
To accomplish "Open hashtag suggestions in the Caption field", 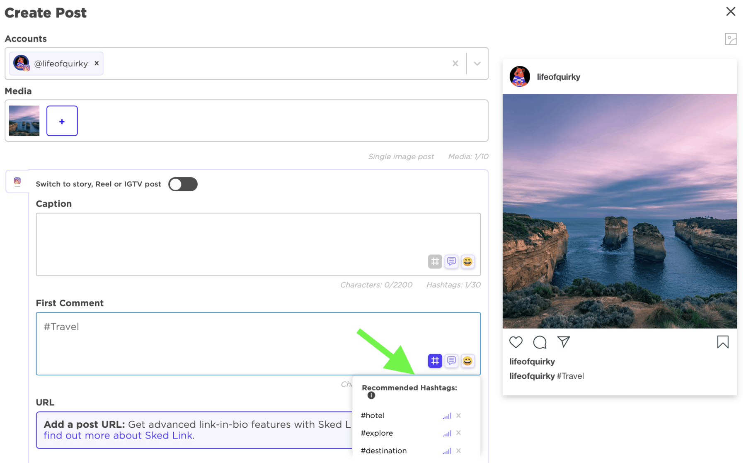I will tap(434, 261).
